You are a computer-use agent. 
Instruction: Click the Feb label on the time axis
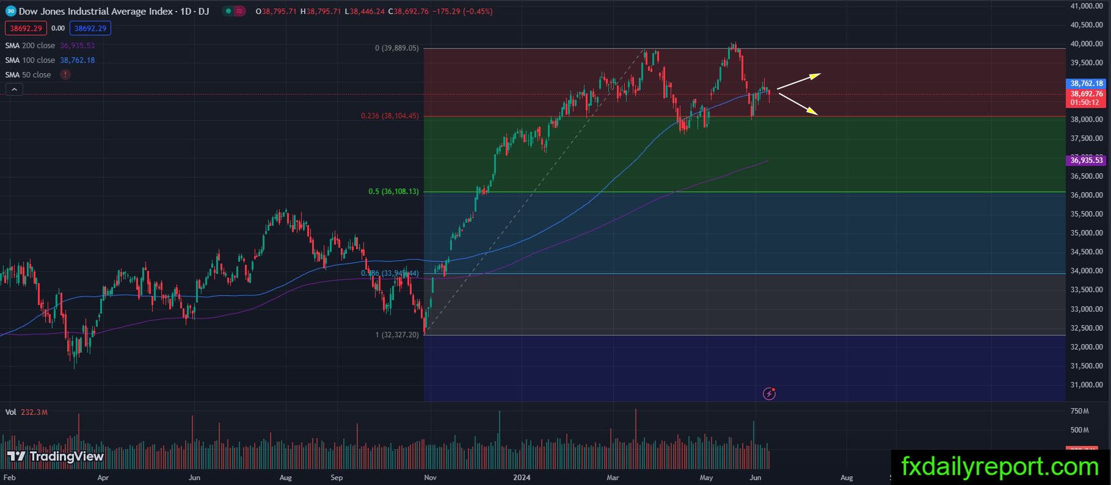coord(9,478)
